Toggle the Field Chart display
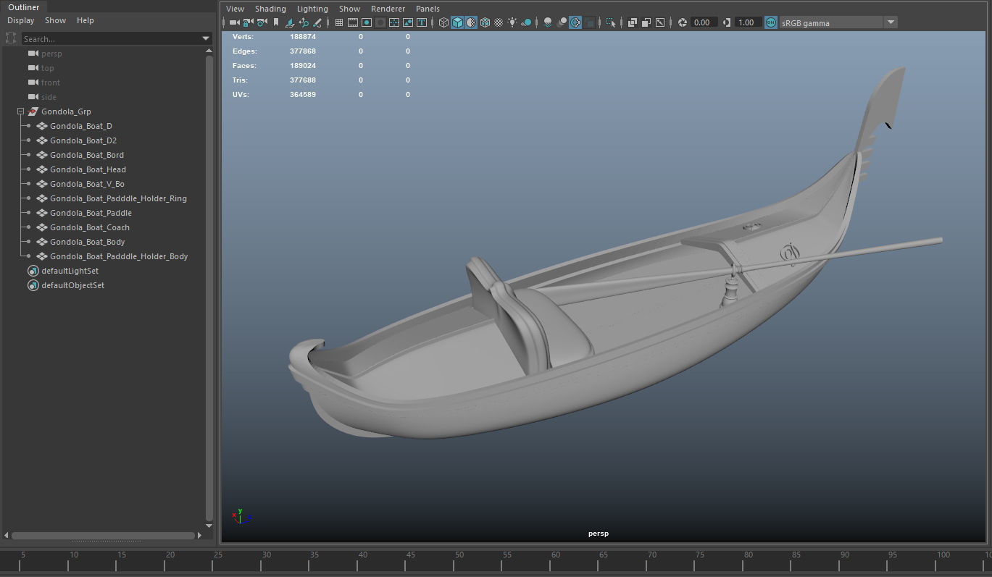This screenshot has width=992, height=577. (x=394, y=22)
